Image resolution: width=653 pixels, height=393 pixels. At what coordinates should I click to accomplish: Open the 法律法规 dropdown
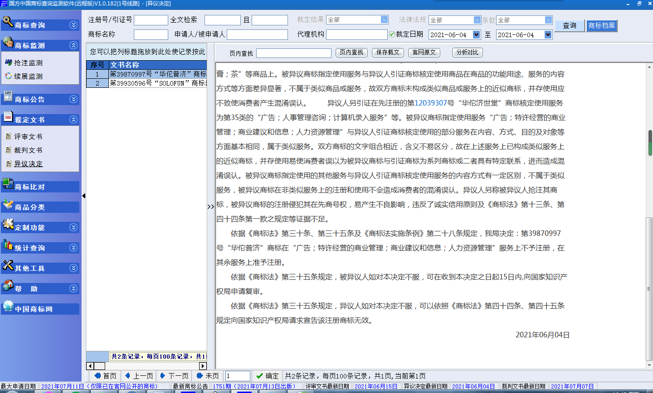point(477,20)
